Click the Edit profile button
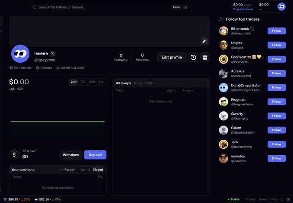 (172, 57)
